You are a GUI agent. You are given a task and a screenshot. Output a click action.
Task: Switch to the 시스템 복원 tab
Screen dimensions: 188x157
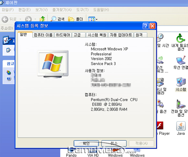pyautogui.click(x=97, y=35)
